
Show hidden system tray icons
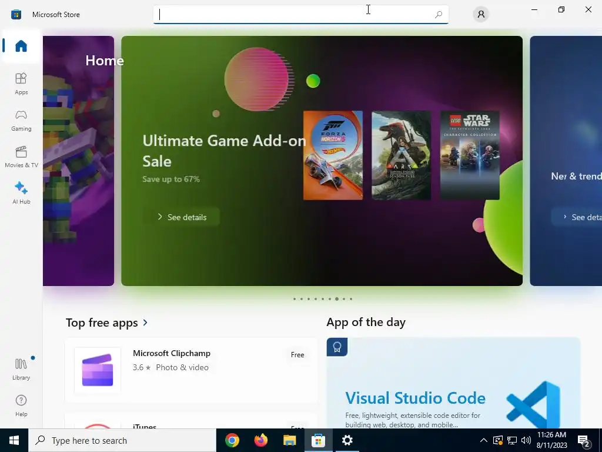484,440
